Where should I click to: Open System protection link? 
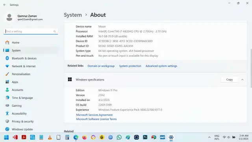pyautogui.click(x=130, y=66)
